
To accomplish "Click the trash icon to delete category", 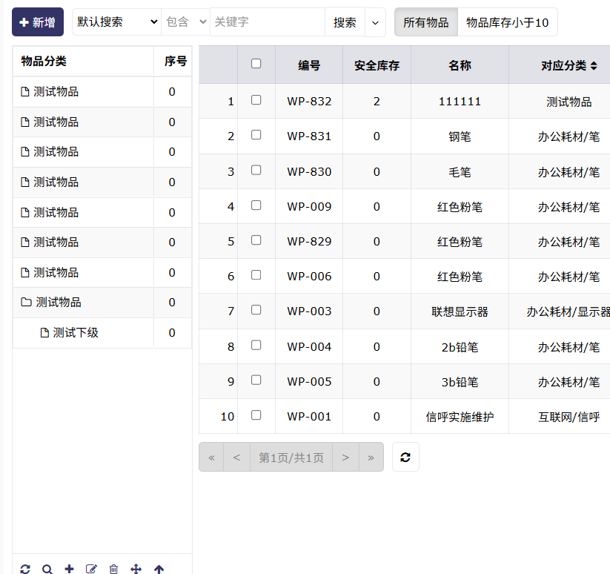I will click(x=113, y=569).
